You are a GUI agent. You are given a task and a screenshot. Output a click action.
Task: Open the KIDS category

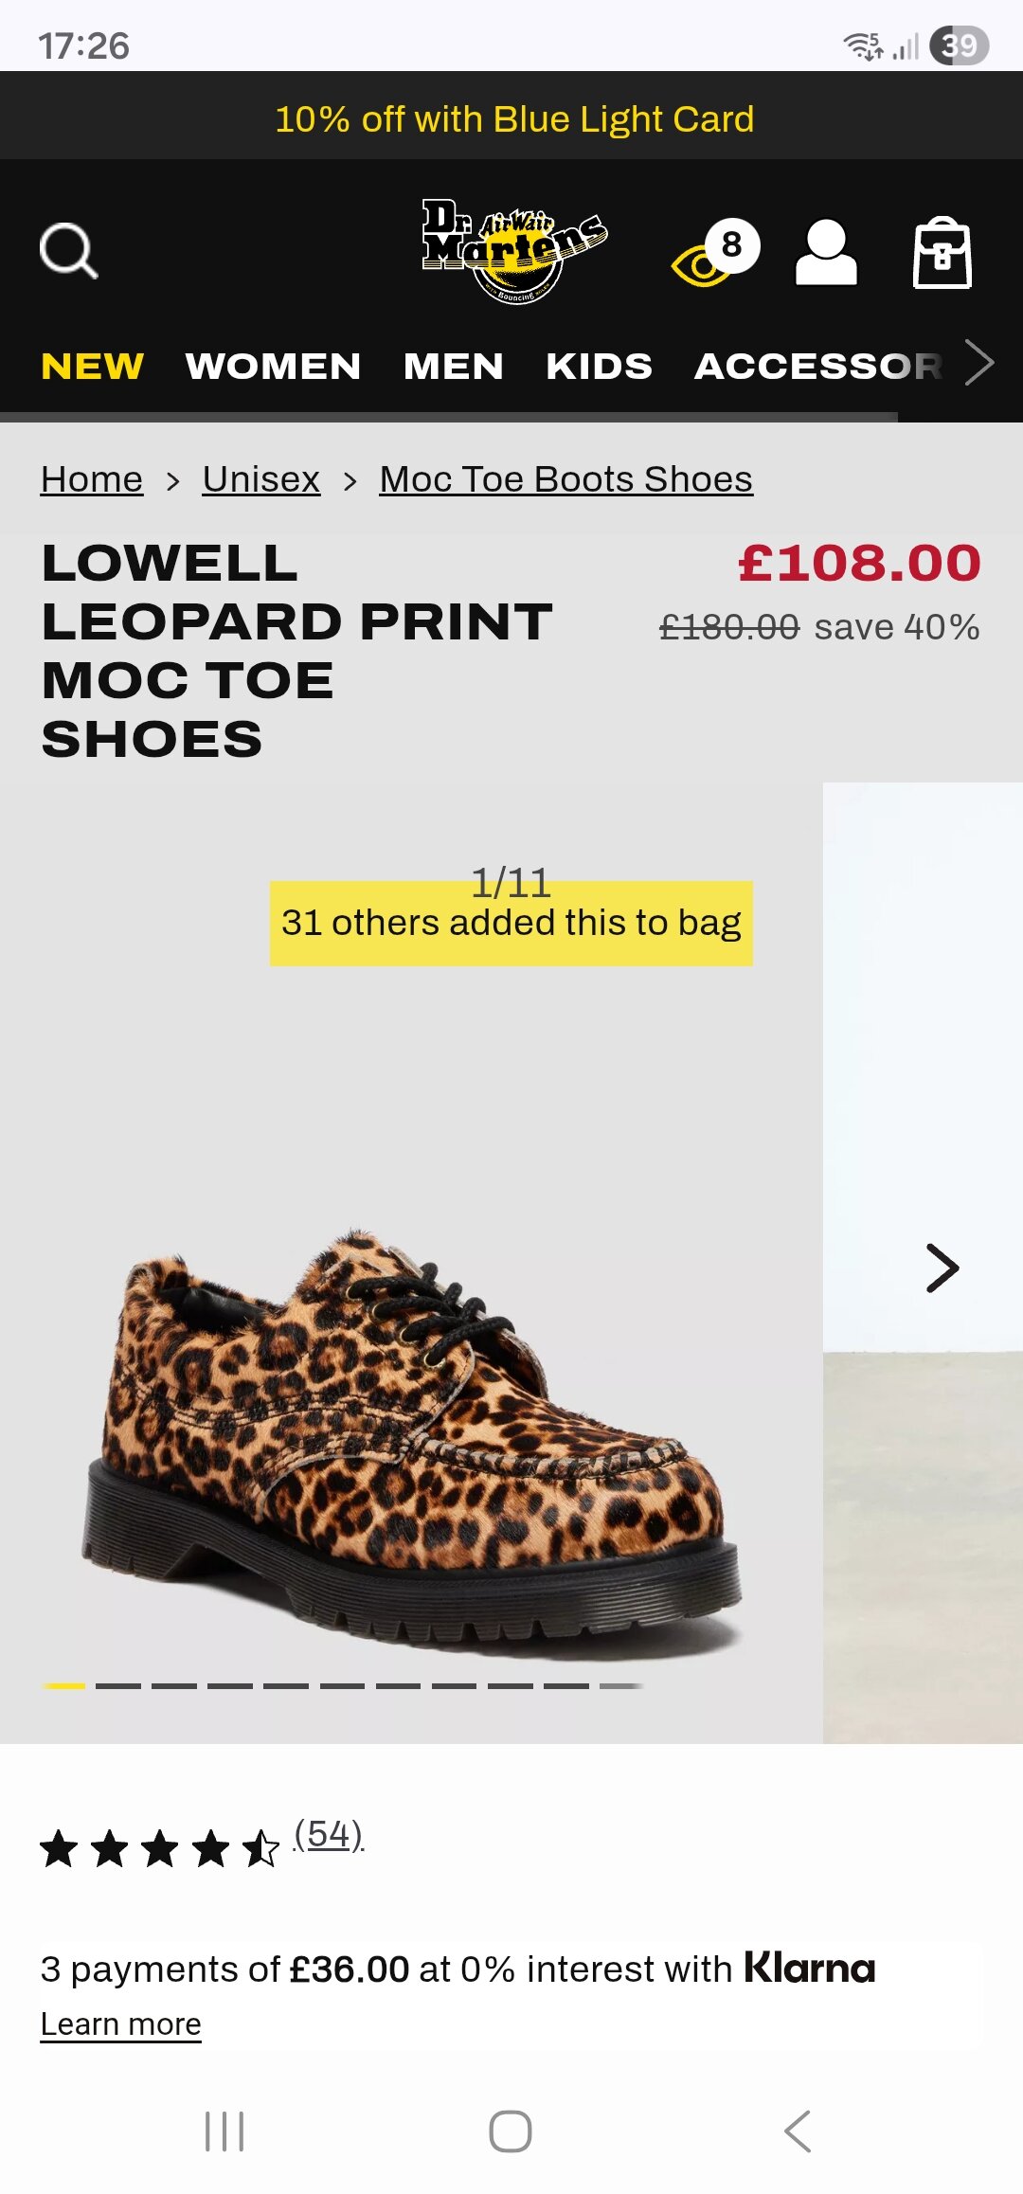coord(599,367)
